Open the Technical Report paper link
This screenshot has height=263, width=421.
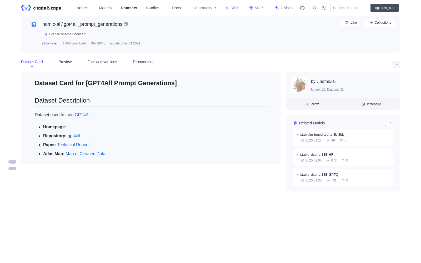pyautogui.click(x=73, y=145)
